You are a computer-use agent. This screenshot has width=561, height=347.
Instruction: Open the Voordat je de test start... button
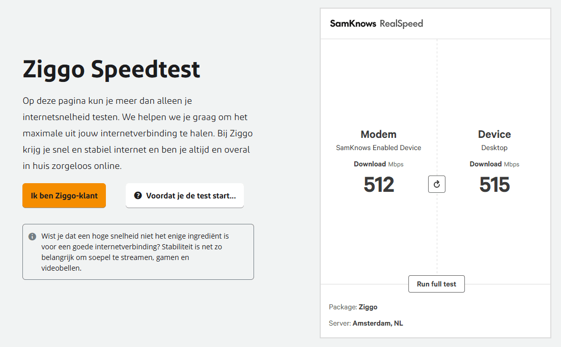(x=185, y=196)
